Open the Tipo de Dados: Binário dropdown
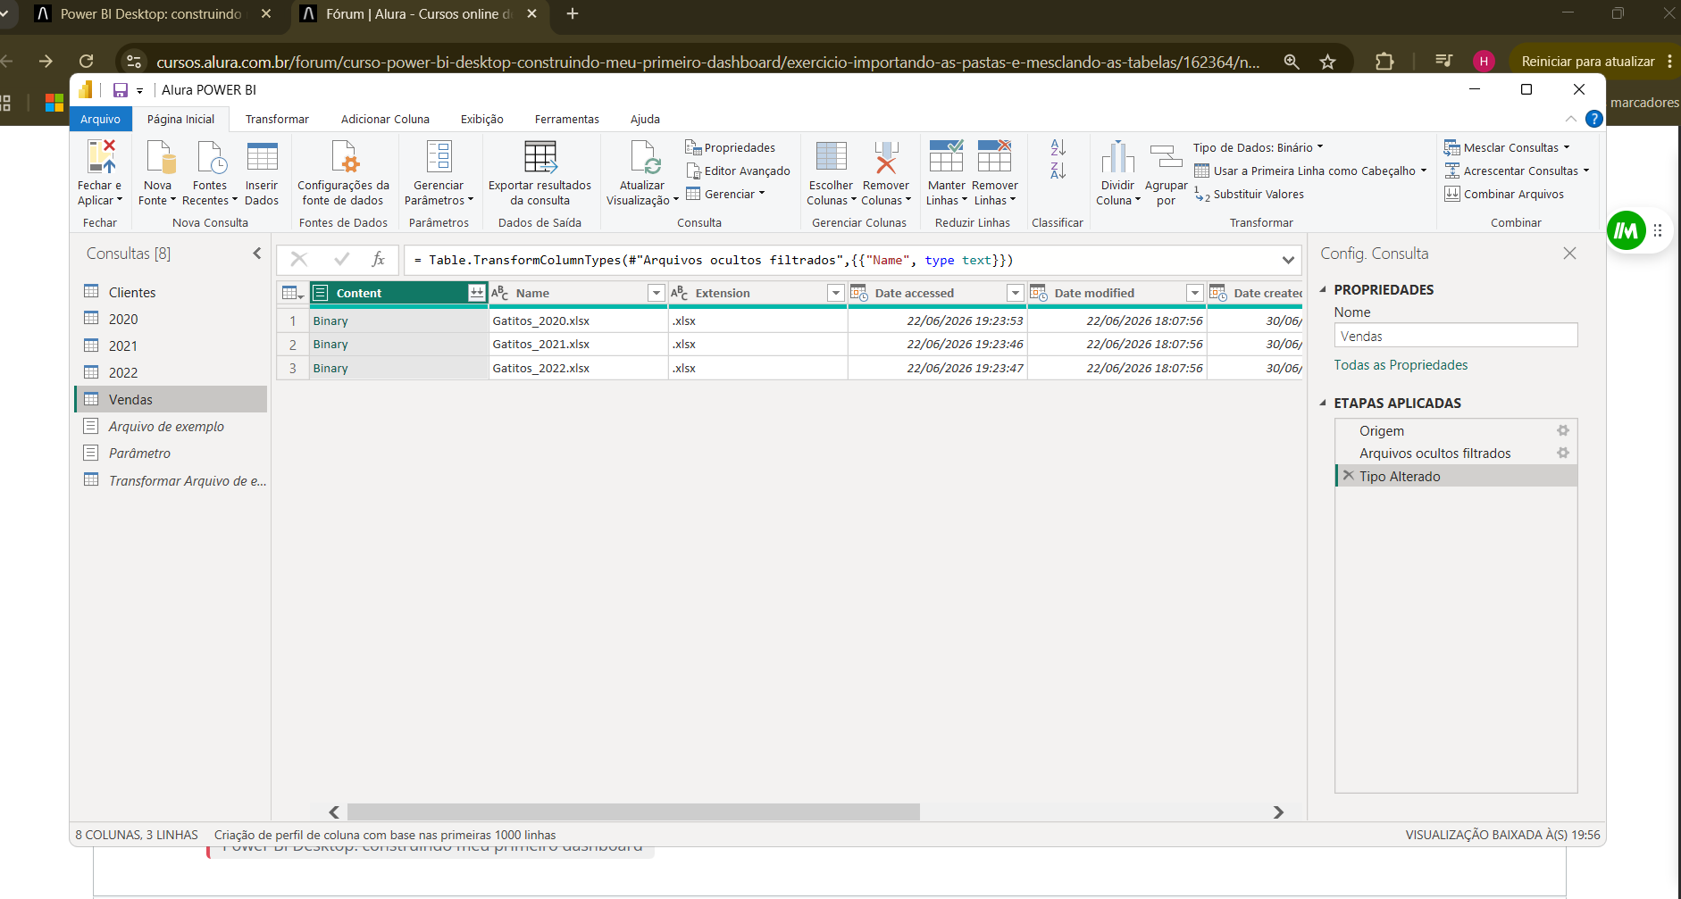The width and height of the screenshot is (1681, 899). point(1259,147)
